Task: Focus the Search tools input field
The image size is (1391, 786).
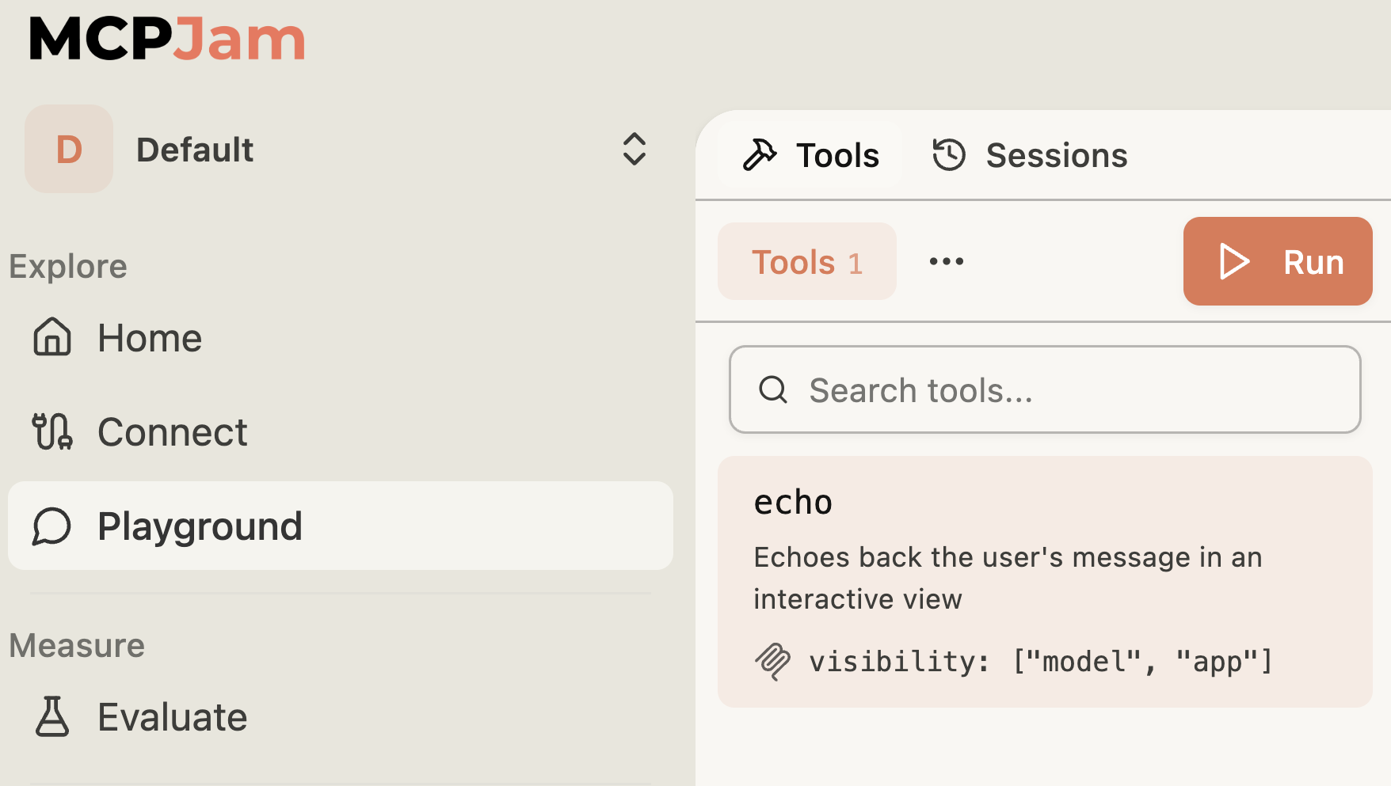Action: (x=1045, y=389)
